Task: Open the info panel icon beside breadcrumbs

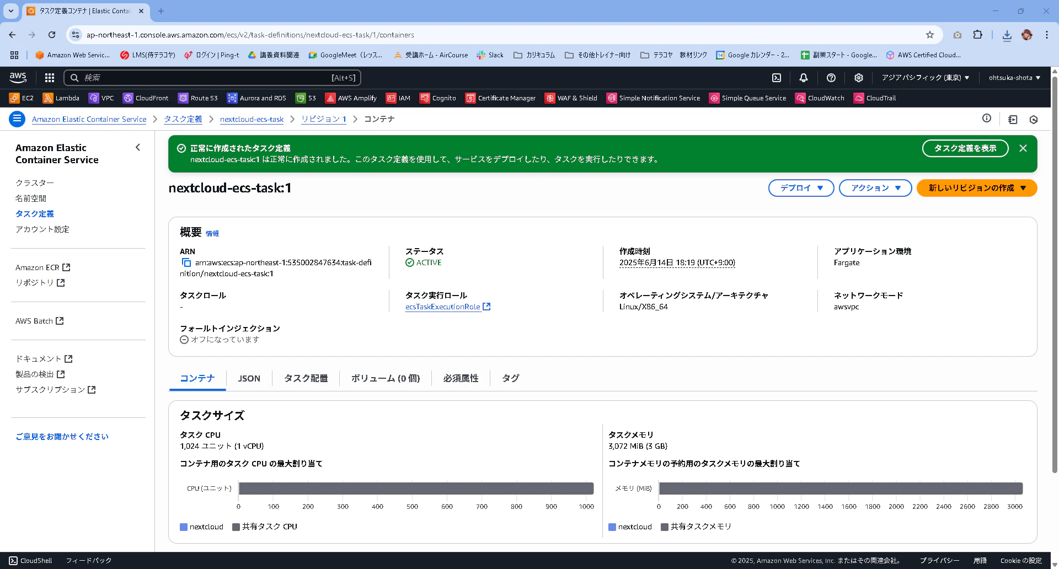Action: click(987, 119)
